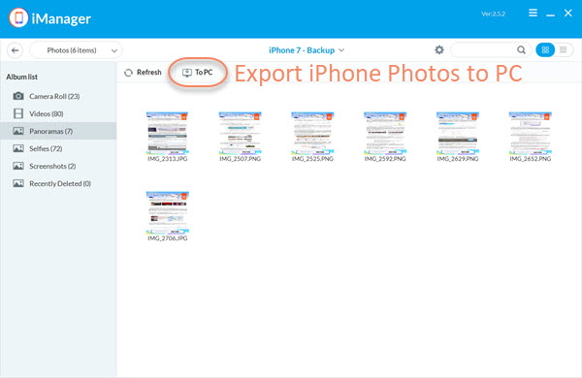Viewport: 582px width, 378px height.
Task: Click the IMG_2706.JPG file name
Action: pyautogui.click(x=168, y=238)
